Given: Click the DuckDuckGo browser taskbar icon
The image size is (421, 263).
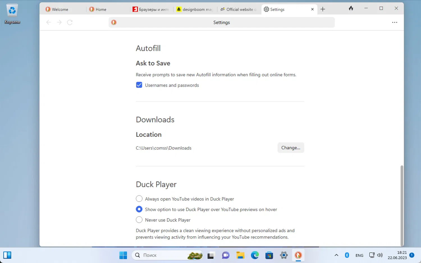Looking at the screenshot, I should (298, 255).
